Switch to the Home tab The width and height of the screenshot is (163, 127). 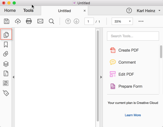click(x=10, y=11)
